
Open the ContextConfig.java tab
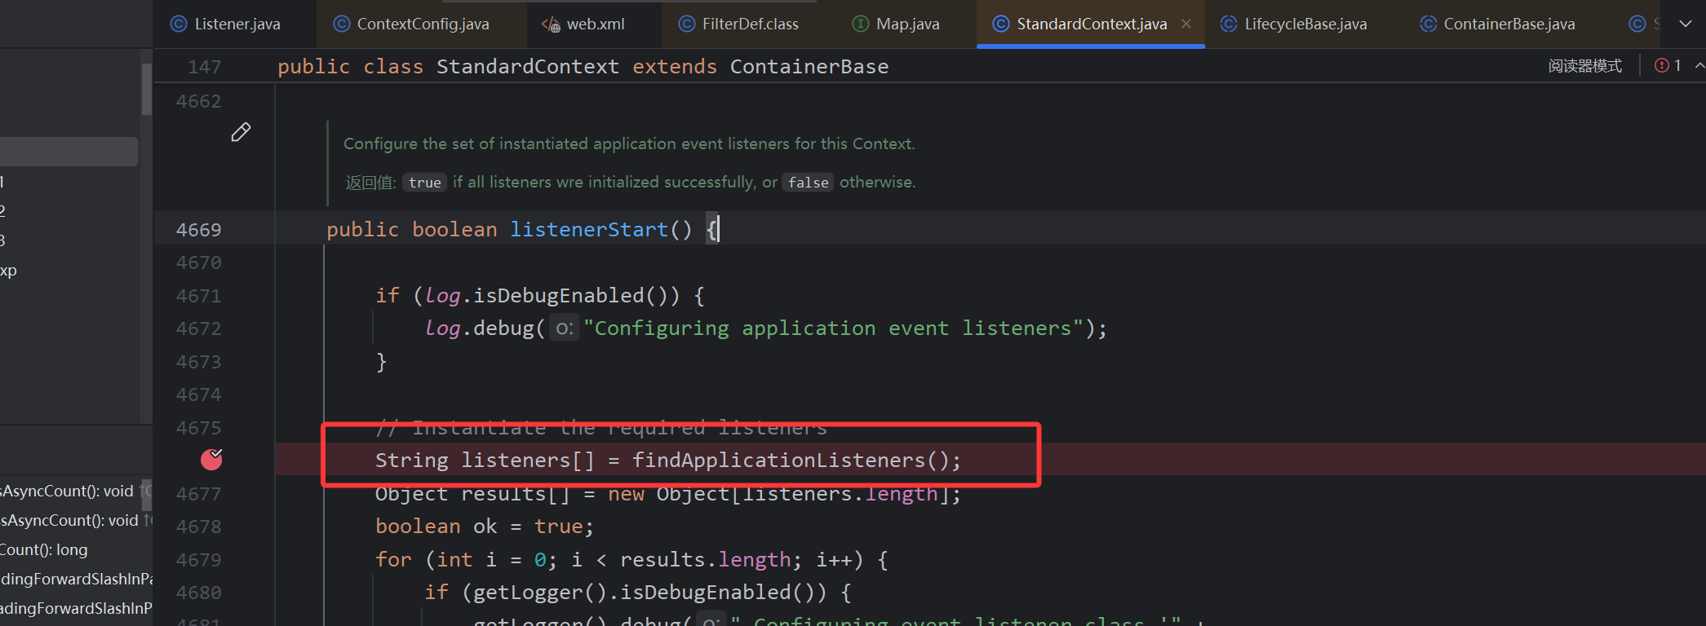click(423, 24)
